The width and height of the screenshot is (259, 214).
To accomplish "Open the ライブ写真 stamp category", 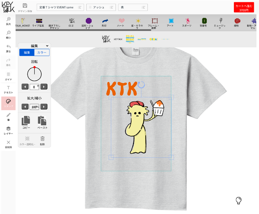I will pos(39,23).
